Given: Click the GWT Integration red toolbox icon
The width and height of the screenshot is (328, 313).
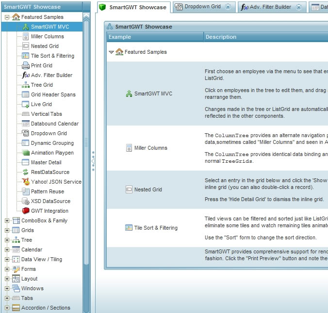Looking at the screenshot, I should coord(26,211).
